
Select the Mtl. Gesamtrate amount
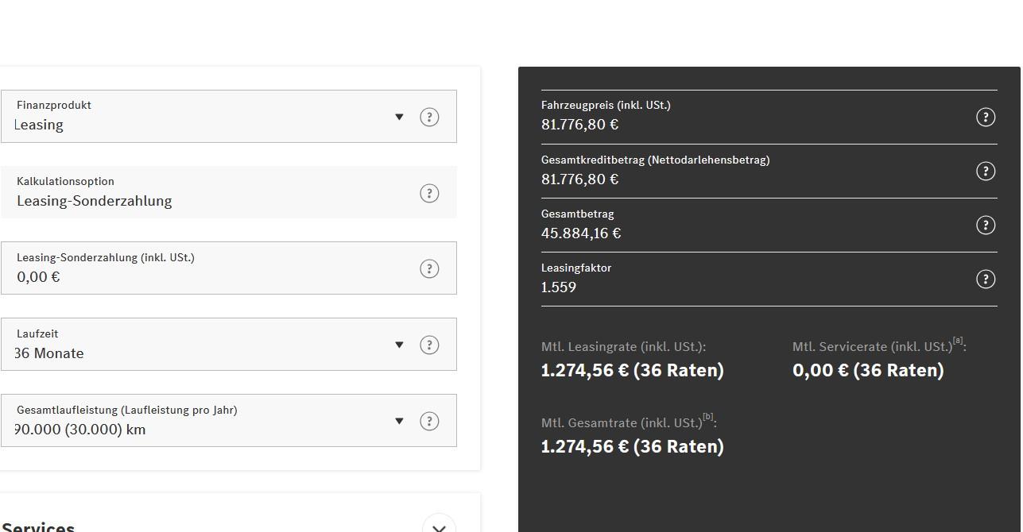click(x=633, y=446)
